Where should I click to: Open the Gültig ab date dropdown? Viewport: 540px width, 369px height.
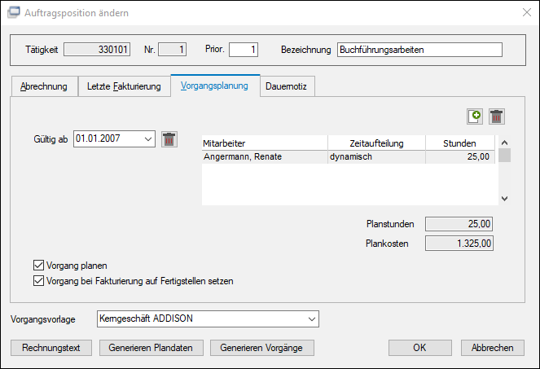[x=148, y=139]
